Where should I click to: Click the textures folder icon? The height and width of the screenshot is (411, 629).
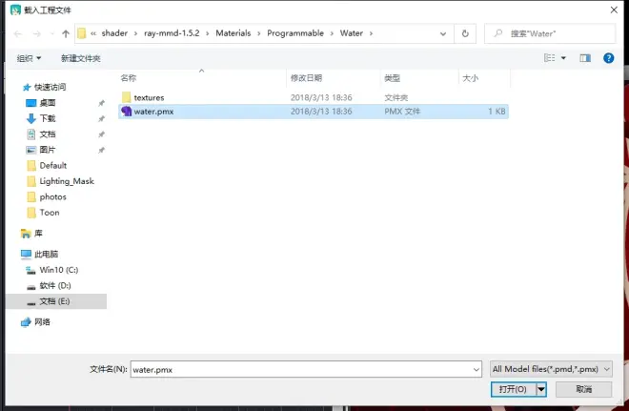pyautogui.click(x=127, y=97)
